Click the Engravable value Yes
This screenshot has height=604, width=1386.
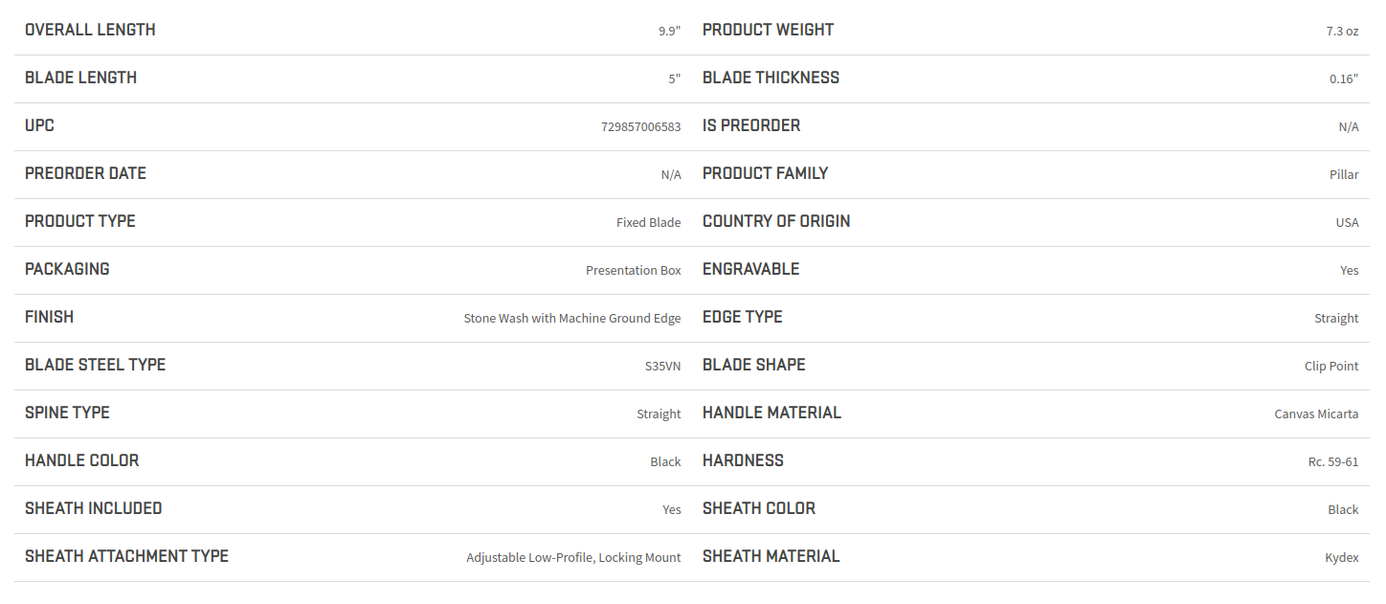tap(1350, 270)
